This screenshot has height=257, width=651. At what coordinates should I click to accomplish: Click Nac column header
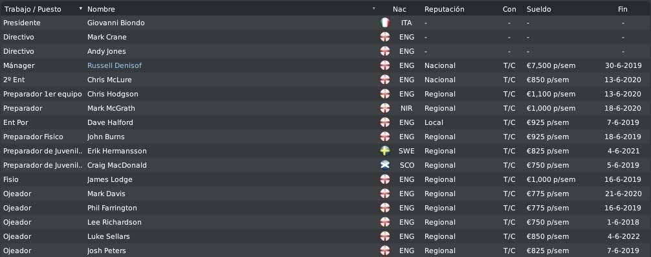399,9
